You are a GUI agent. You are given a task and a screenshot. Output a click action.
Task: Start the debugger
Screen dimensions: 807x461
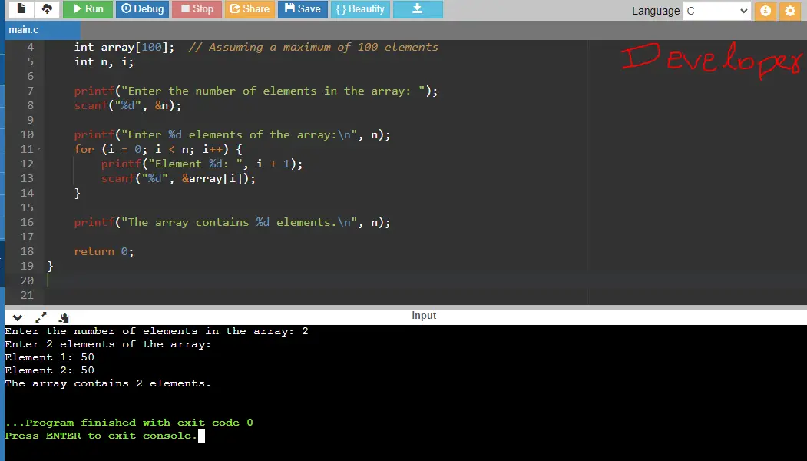point(141,10)
